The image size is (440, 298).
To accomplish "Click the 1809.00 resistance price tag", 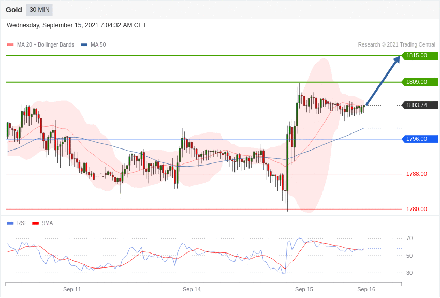I will [420, 82].
